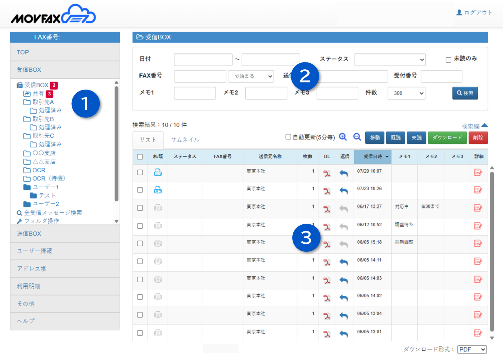
Task: Click the メモ1 search input field
Action: pyautogui.click(x=195, y=93)
